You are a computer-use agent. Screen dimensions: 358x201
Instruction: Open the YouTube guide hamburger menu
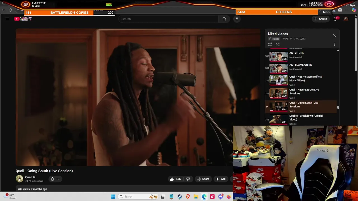click(x=8, y=19)
